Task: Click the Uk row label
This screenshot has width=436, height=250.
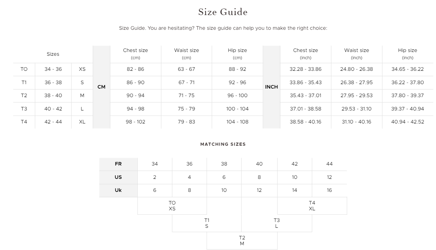Action: coord(118,190)
